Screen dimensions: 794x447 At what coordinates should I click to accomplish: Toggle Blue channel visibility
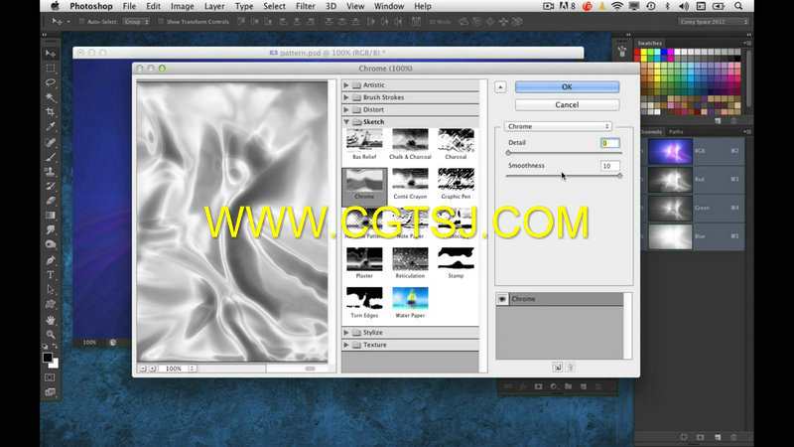click(643, 236)
